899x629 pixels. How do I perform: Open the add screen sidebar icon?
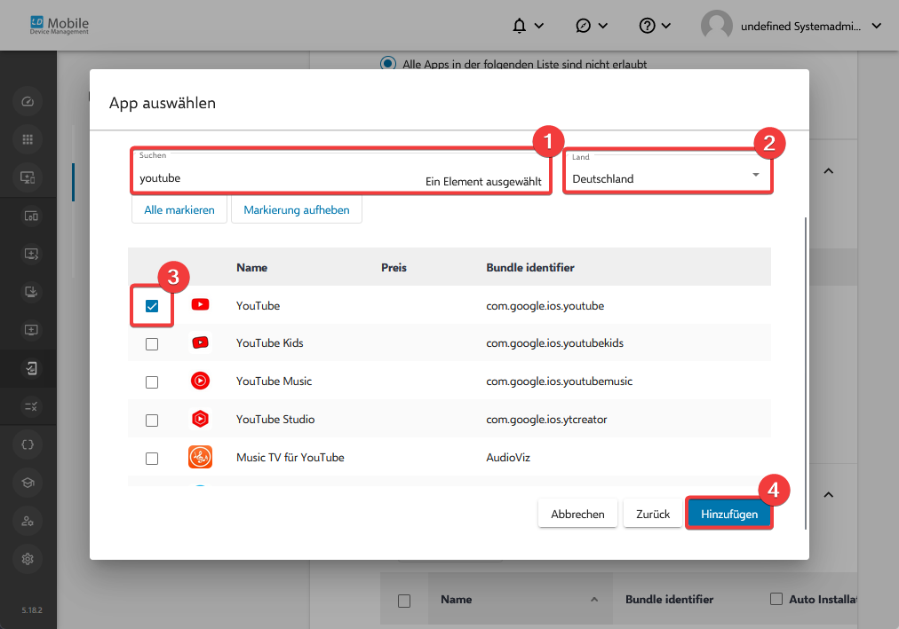pos(31,330)
